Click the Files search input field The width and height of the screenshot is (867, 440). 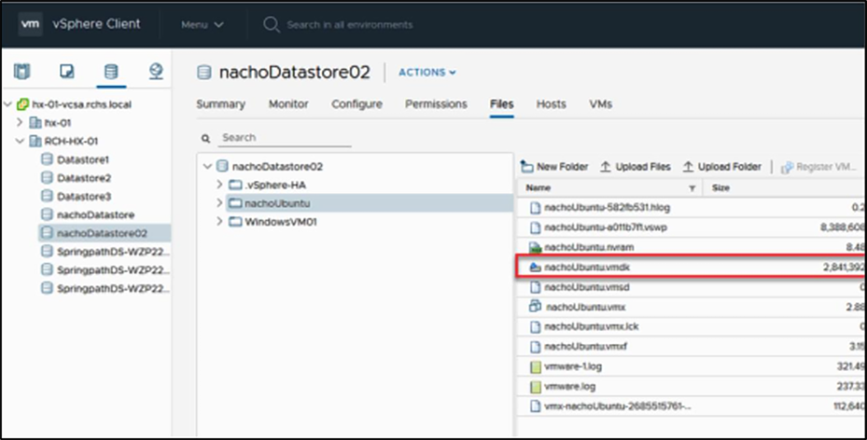coord(285,138)
